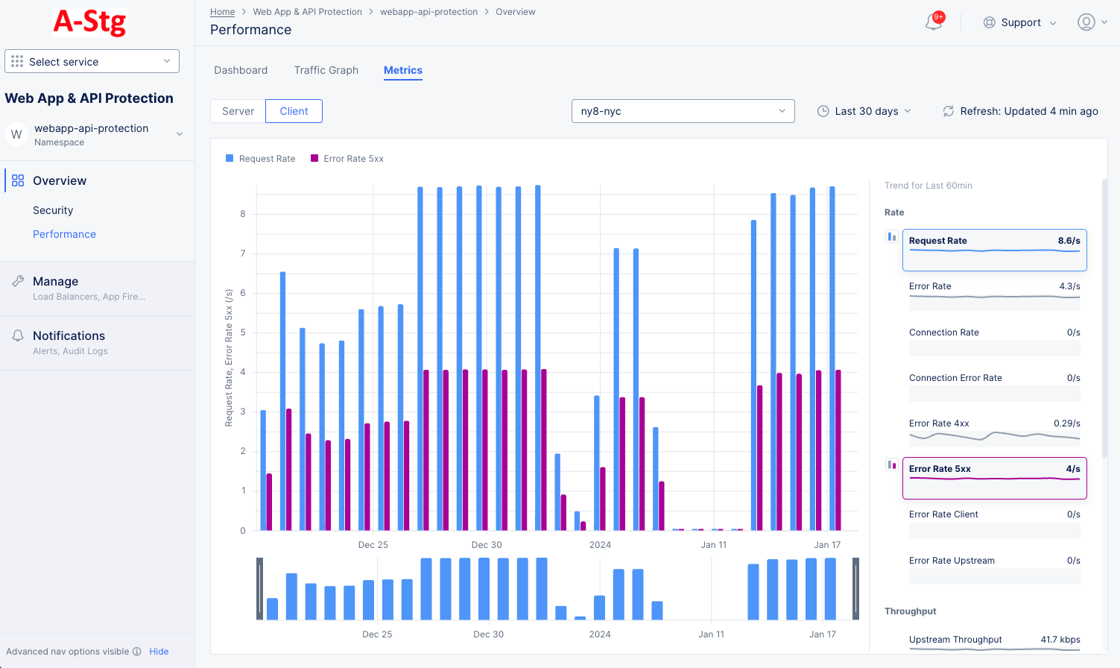This screenshot has height=668, width=1120.
Task: Hide the advanced nav options
Action: tap(159, 651)
